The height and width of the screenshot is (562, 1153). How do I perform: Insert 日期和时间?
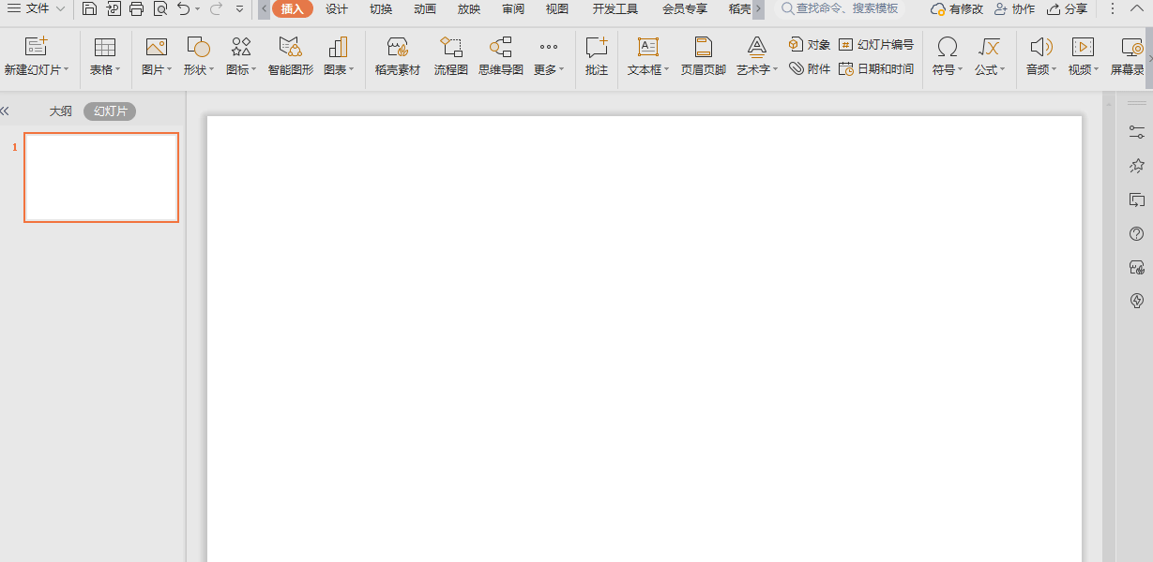point(876,68)
